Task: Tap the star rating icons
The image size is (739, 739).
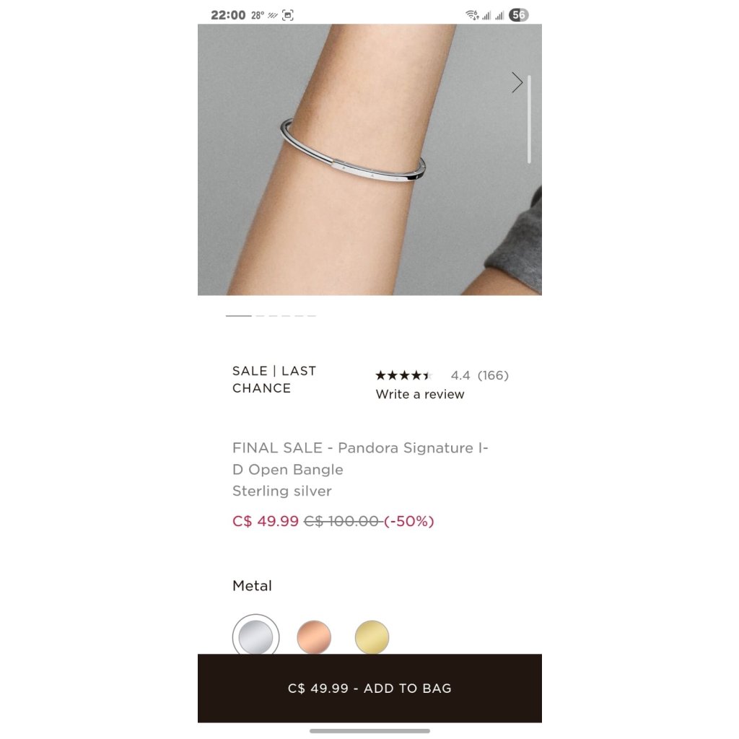Action: click(x=403, y=375)
